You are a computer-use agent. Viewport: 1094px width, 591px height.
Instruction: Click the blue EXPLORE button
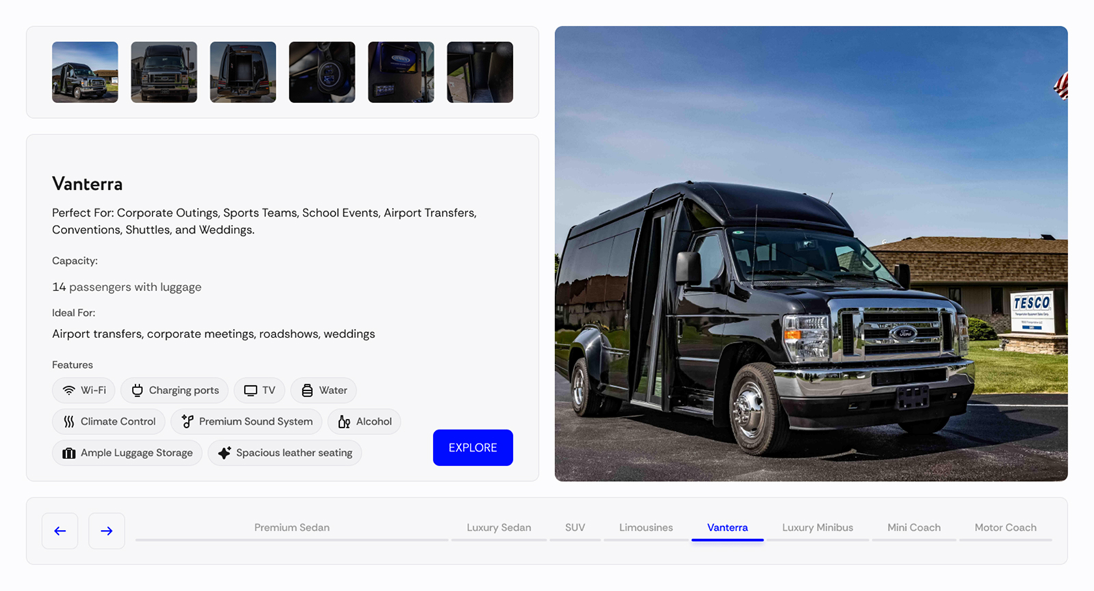pyautogui.click(x=473, y=448)
